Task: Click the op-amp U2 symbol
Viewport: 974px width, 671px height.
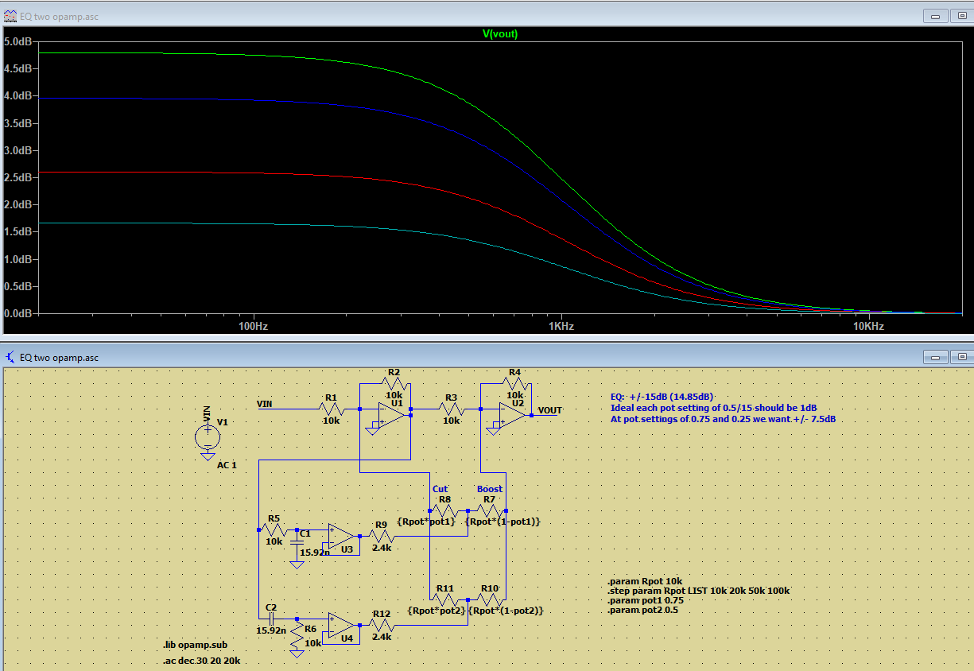Action: tap(512, 415)
